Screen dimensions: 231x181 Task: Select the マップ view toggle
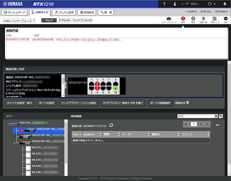[49, 20]
